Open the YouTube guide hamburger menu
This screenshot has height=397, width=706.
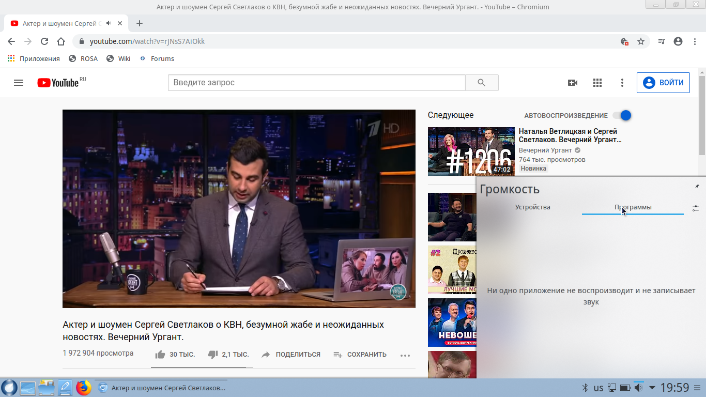point(19,83)
